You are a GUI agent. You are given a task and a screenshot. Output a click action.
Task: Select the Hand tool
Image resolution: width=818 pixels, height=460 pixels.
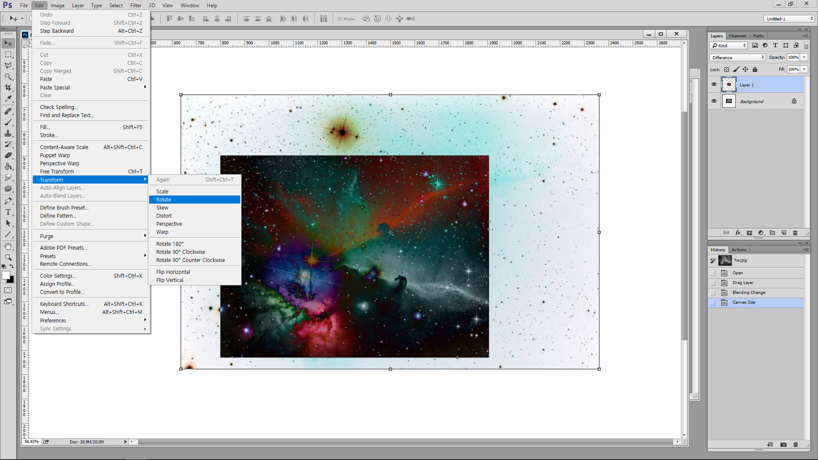[8, 247]
